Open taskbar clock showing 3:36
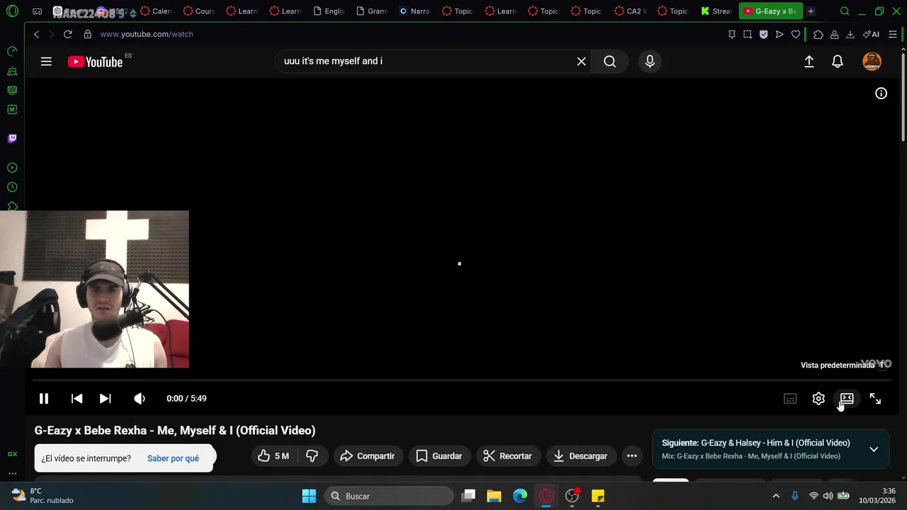The width and height of the screenshot is (907, 510). pyautogui.click(x=877, y=496)
